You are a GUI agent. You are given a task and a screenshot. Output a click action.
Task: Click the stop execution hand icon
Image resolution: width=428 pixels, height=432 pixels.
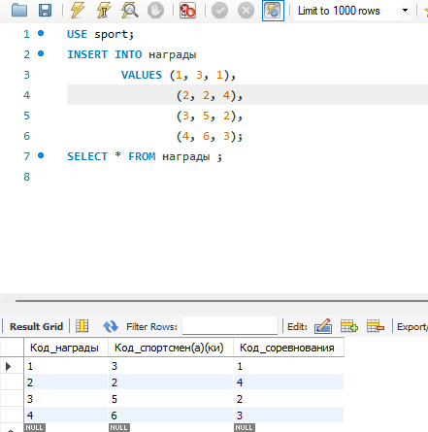click(155, 11)
